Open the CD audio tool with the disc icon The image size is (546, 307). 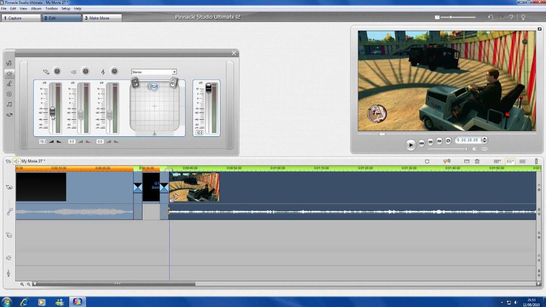(x=9, y=94)
